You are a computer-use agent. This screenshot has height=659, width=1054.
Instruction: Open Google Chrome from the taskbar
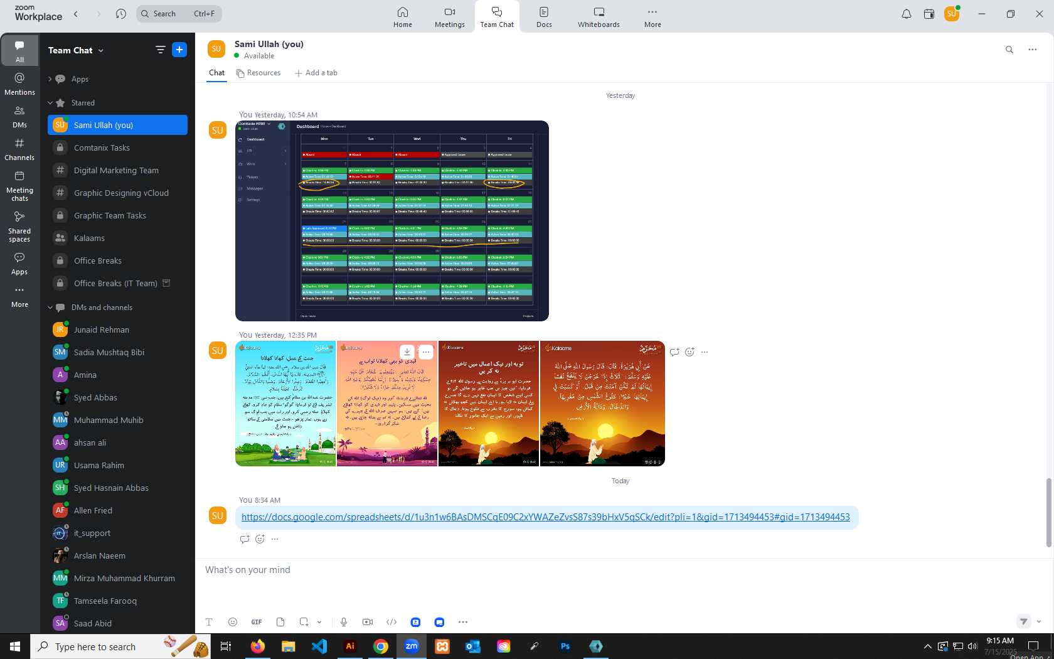(381, 646)
